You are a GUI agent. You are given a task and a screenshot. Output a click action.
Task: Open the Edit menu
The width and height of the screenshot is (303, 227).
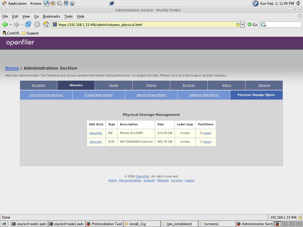(15, 16)
